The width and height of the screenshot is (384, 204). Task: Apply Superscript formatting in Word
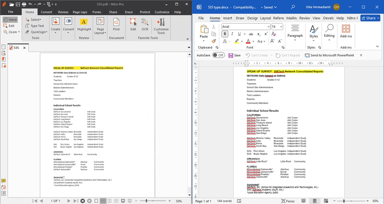[x=266, y=34]
